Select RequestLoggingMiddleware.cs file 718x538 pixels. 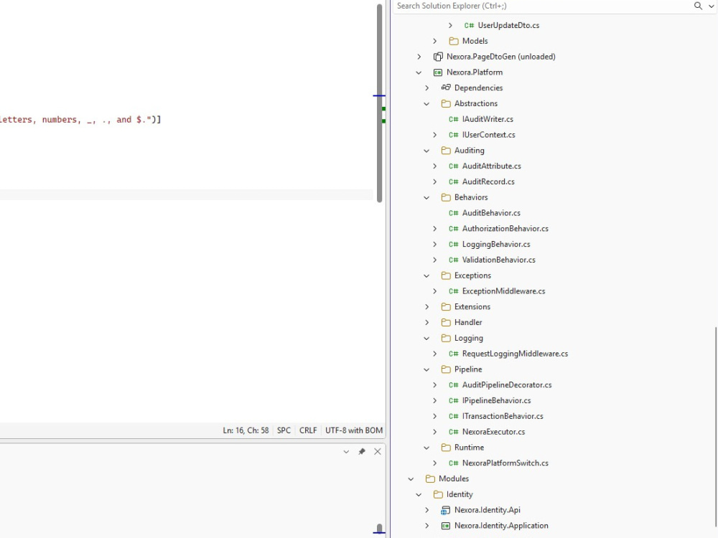(x=515, y=354)
